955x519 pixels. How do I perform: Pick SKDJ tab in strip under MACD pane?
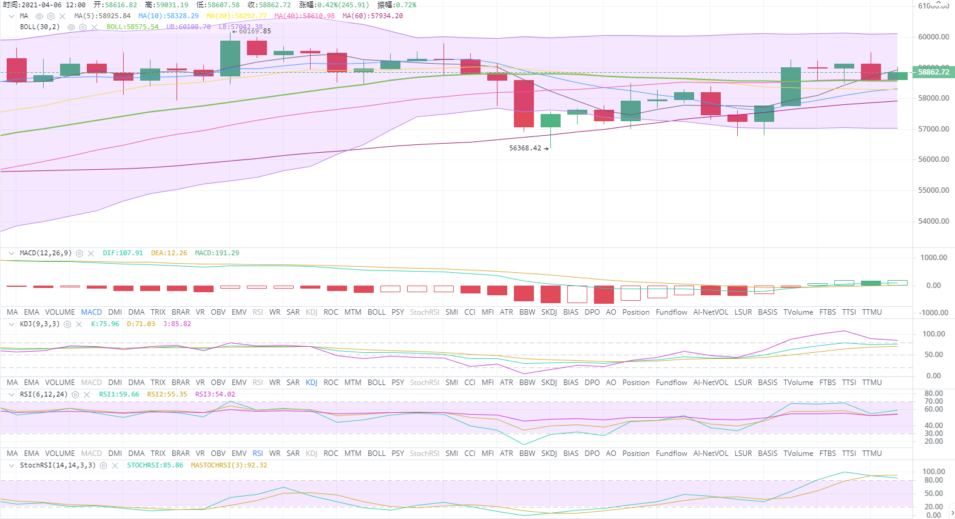pos(549,312)
